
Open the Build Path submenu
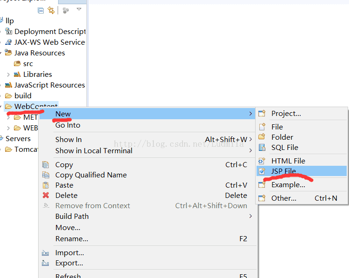pos(147,217)
